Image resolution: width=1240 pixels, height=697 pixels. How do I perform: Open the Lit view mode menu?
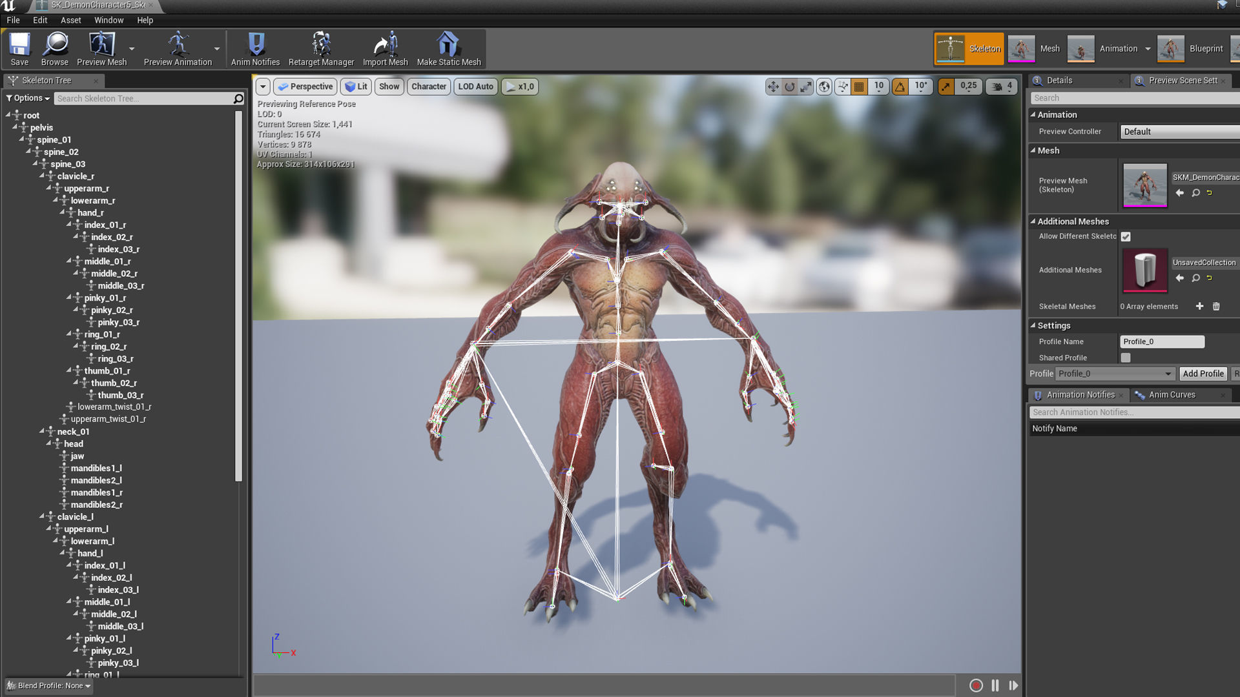click(x=356, y=86)
